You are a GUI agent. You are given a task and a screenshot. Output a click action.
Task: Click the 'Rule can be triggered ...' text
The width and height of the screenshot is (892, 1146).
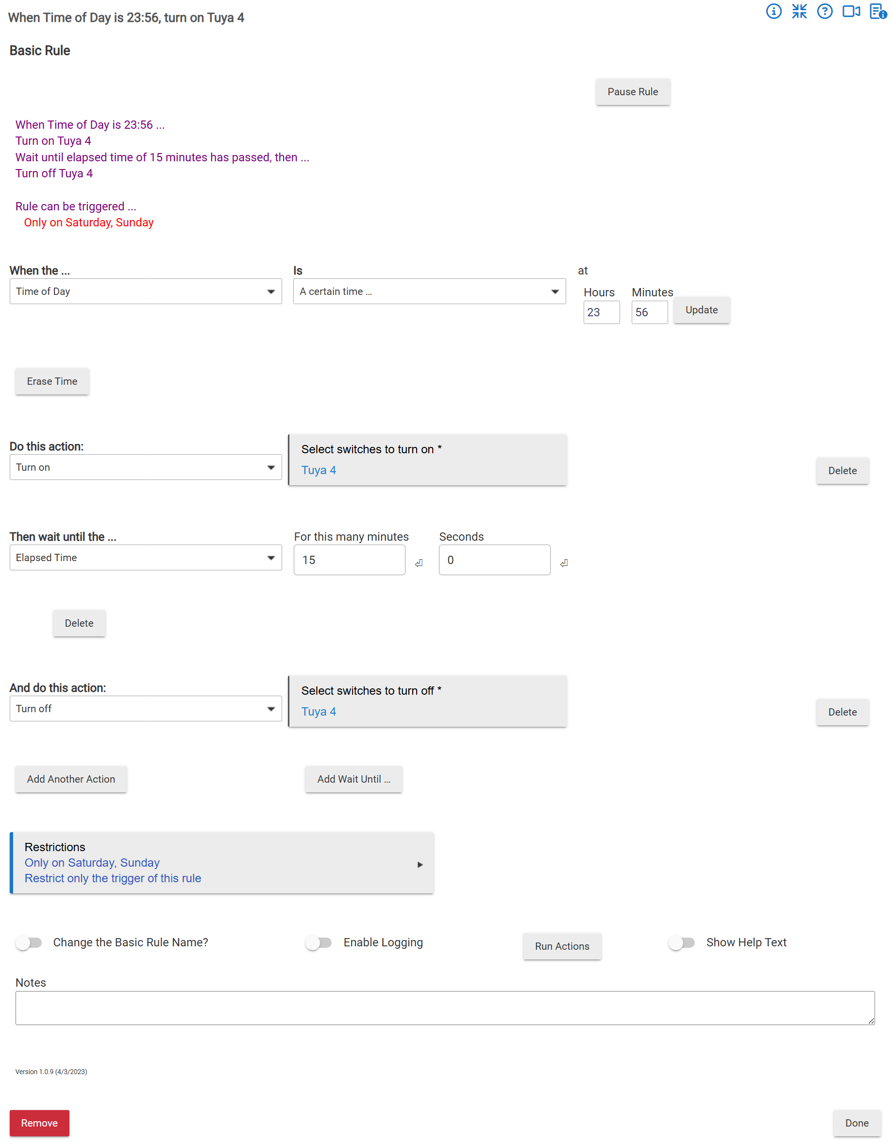[x=76, y=206]
